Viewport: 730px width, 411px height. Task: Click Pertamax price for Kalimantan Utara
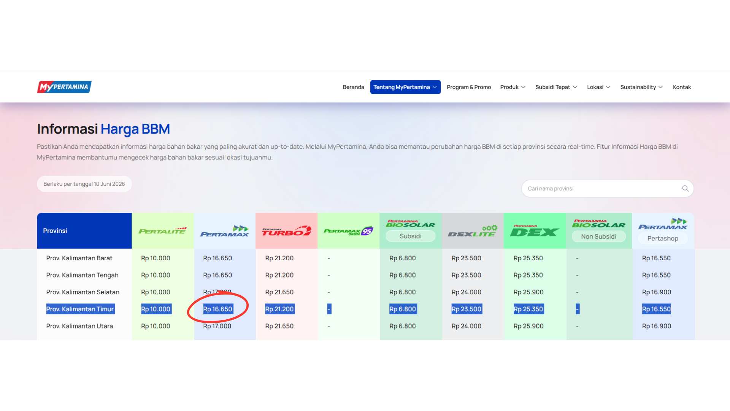[x=217, y=326]
